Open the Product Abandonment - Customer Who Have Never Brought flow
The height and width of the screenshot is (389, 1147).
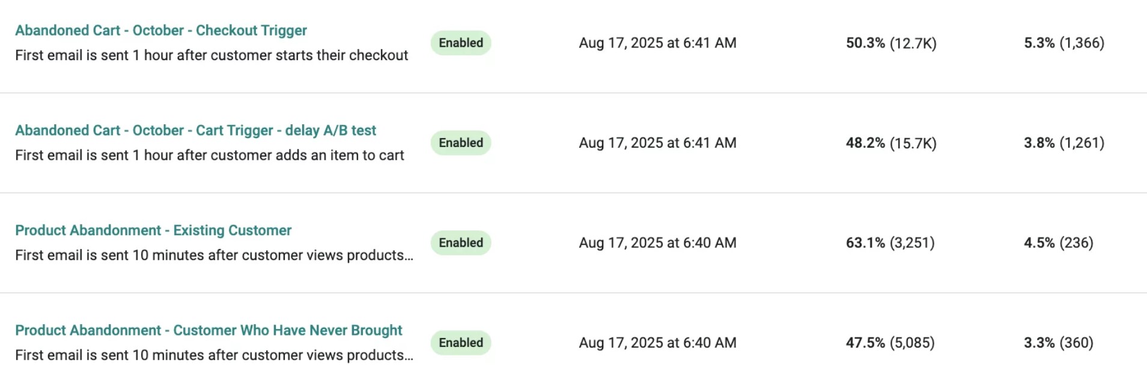point(208,330)
